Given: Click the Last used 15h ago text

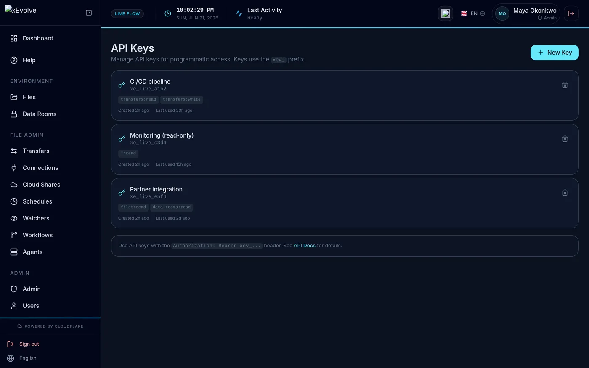Looking at the screenshot, I should [173, 164].
